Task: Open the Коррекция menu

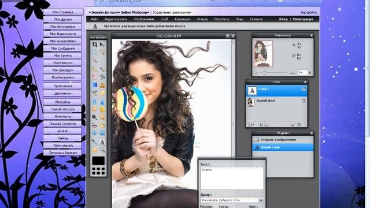Action: (183, 19)
